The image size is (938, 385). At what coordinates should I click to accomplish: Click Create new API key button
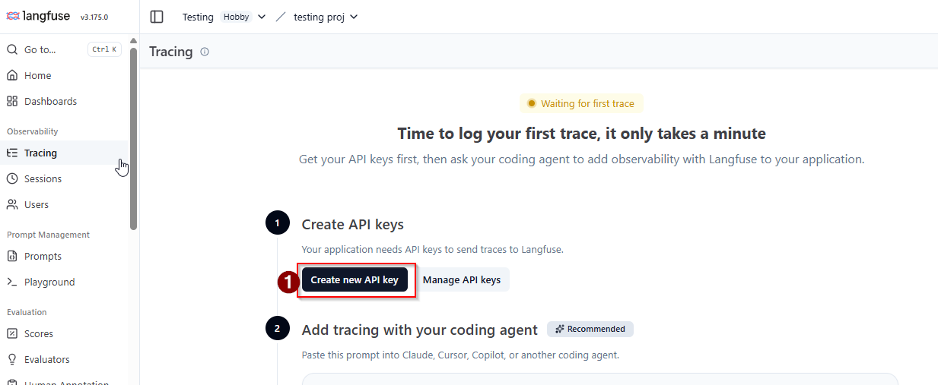pos(355,279)
